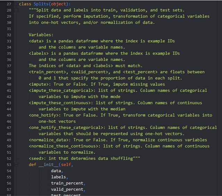222x196 pixels.
Task: Click the class name Splits
Action: coord(41,4)
